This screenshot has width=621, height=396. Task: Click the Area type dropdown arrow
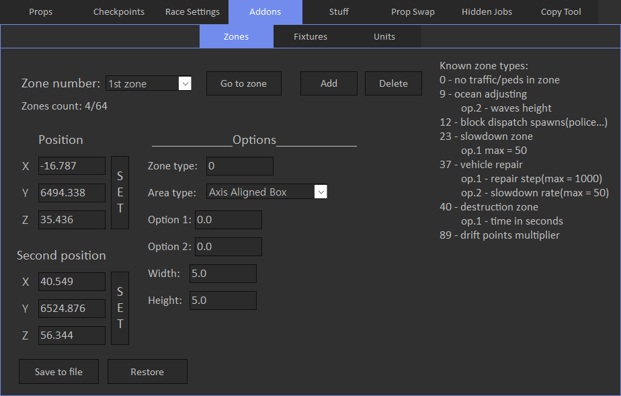[321, 192]
